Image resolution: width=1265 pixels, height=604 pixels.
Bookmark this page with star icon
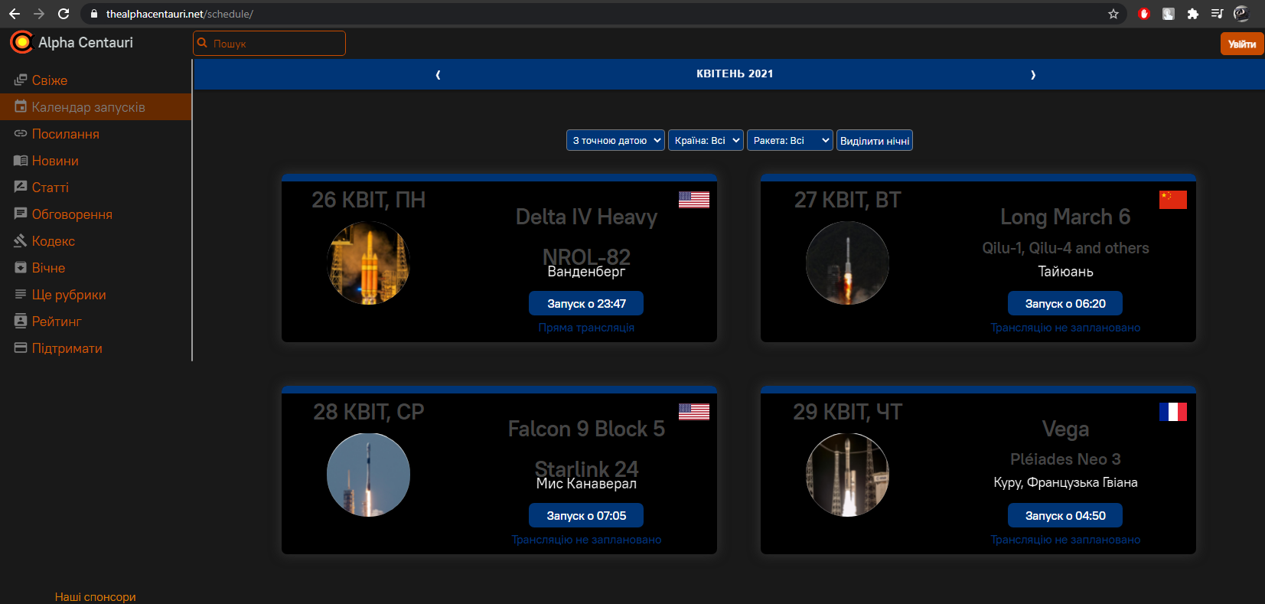tap(1113, 14)
